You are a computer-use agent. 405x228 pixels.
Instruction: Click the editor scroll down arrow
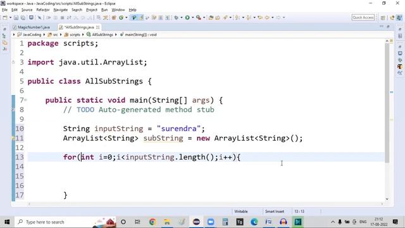point(387,199)
